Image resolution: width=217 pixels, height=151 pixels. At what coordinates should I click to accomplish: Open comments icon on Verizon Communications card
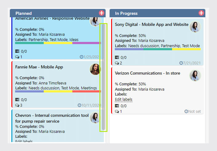click(x=117, y=111)
